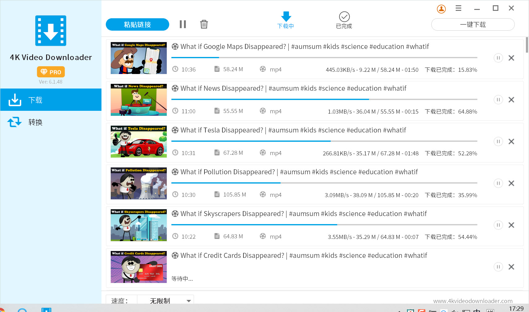Remove the Skyscrapers Disappeared download
Viewport: 529px width, 312px height.
[511, 225]
